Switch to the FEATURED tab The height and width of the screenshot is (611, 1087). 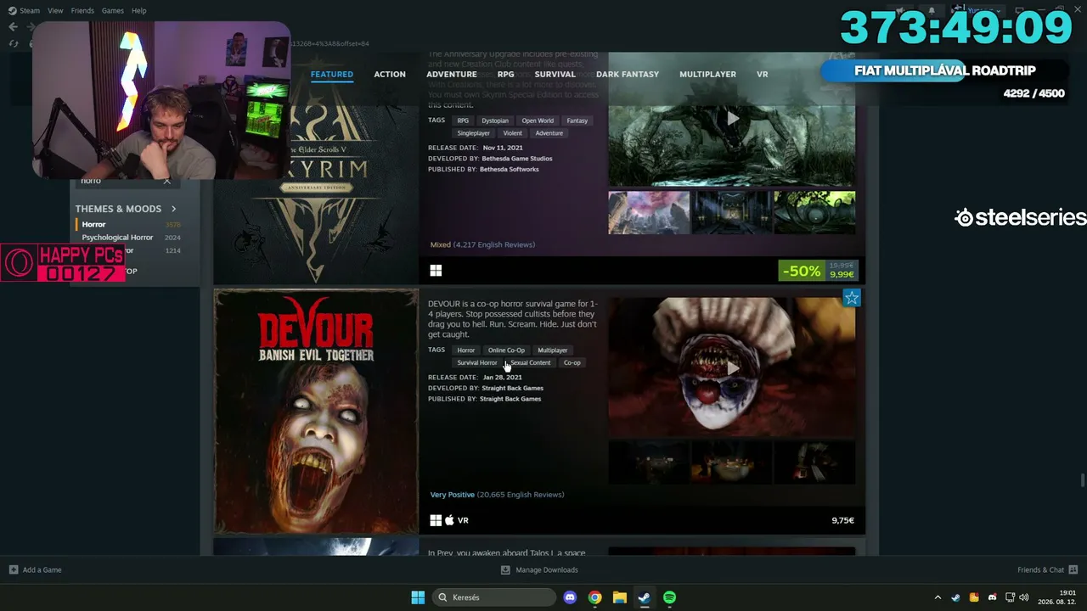[331, 74]
